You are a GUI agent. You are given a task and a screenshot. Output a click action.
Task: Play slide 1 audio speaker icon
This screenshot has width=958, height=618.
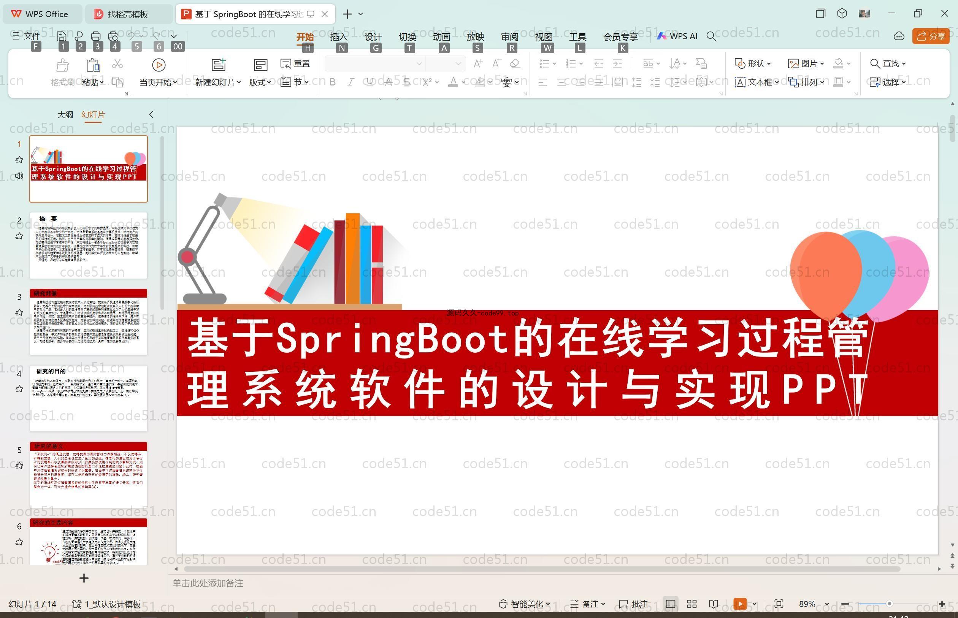[x=19, y=176]
